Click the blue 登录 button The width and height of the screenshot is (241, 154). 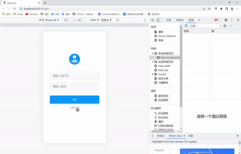(x=75, y=100)
